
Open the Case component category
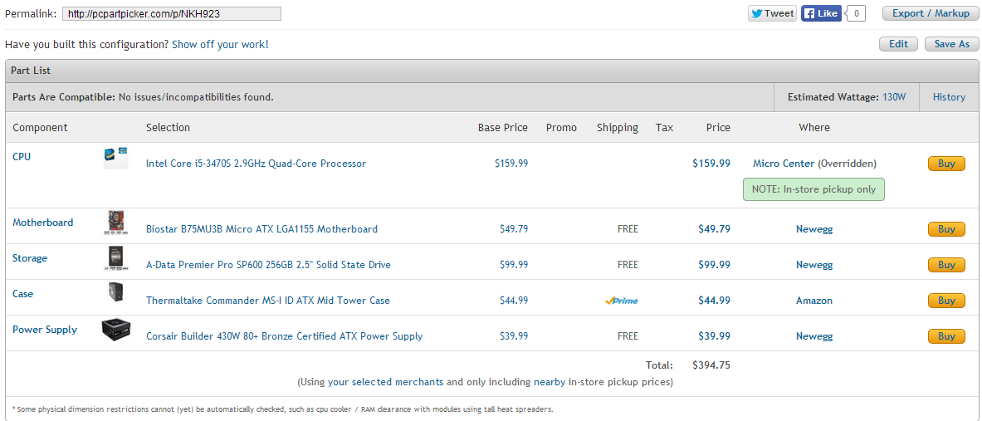point(22,294)
